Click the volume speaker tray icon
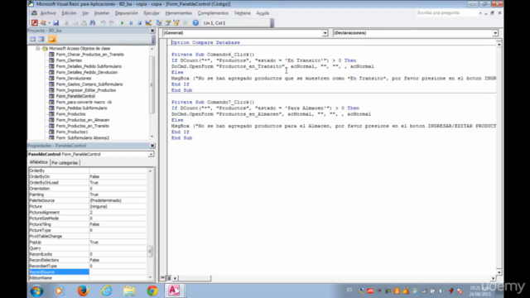530x298 pixels. (x=441, y=291)
